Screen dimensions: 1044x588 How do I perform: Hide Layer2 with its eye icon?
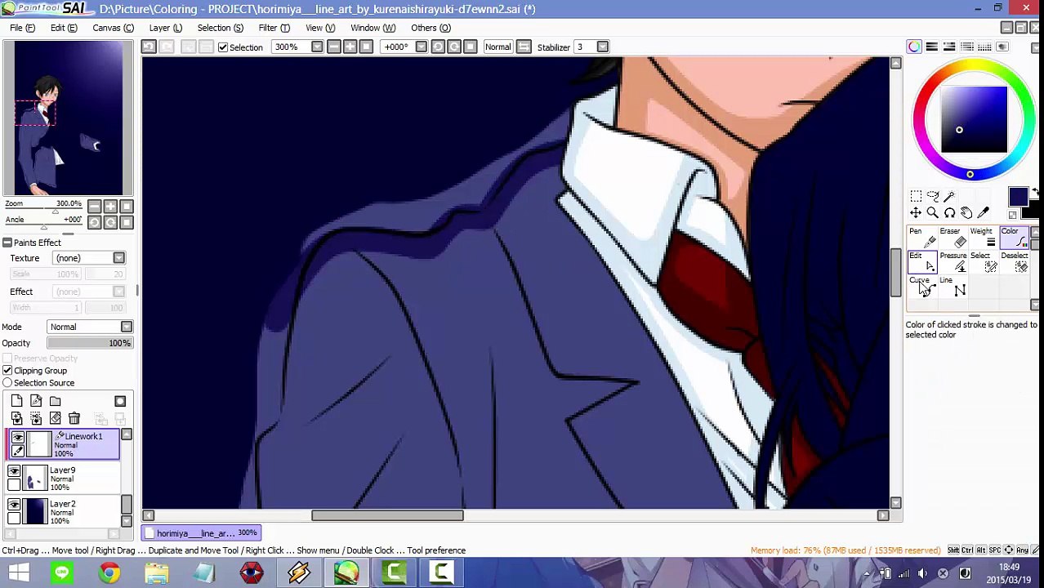[x=14, y=505]
